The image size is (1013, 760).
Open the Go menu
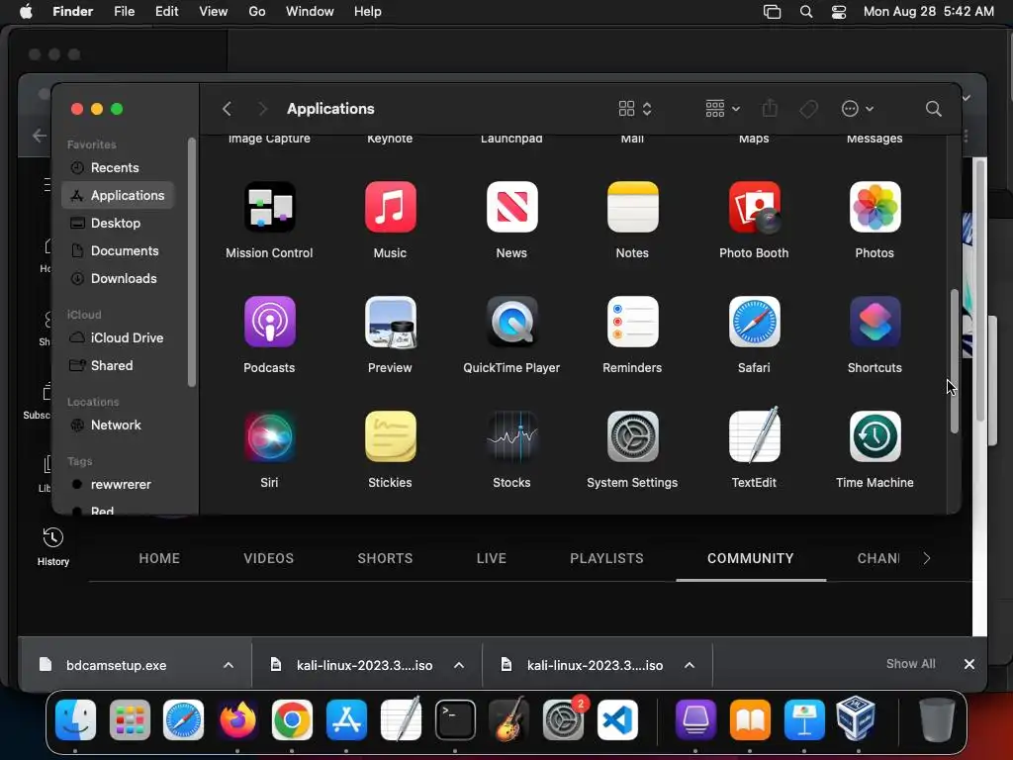[x=257, y=12]
